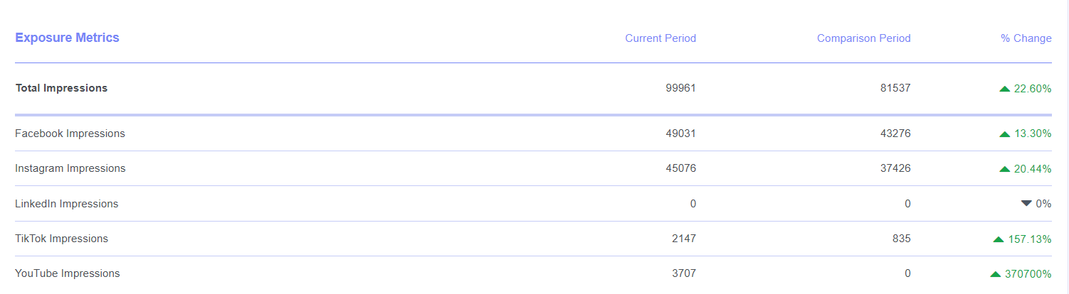Click the TikTok Impressions green up arrow
This screenshot has height=294, width=1069.
click(999, 239)
